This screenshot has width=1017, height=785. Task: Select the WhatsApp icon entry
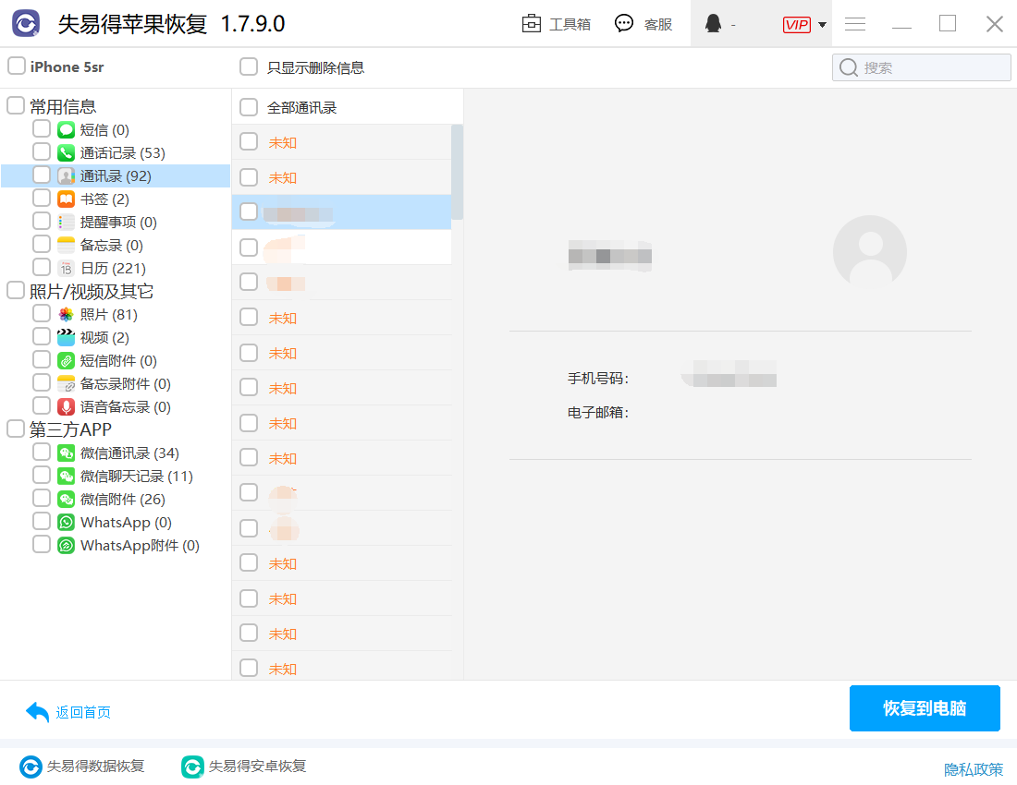pos(66,523)
